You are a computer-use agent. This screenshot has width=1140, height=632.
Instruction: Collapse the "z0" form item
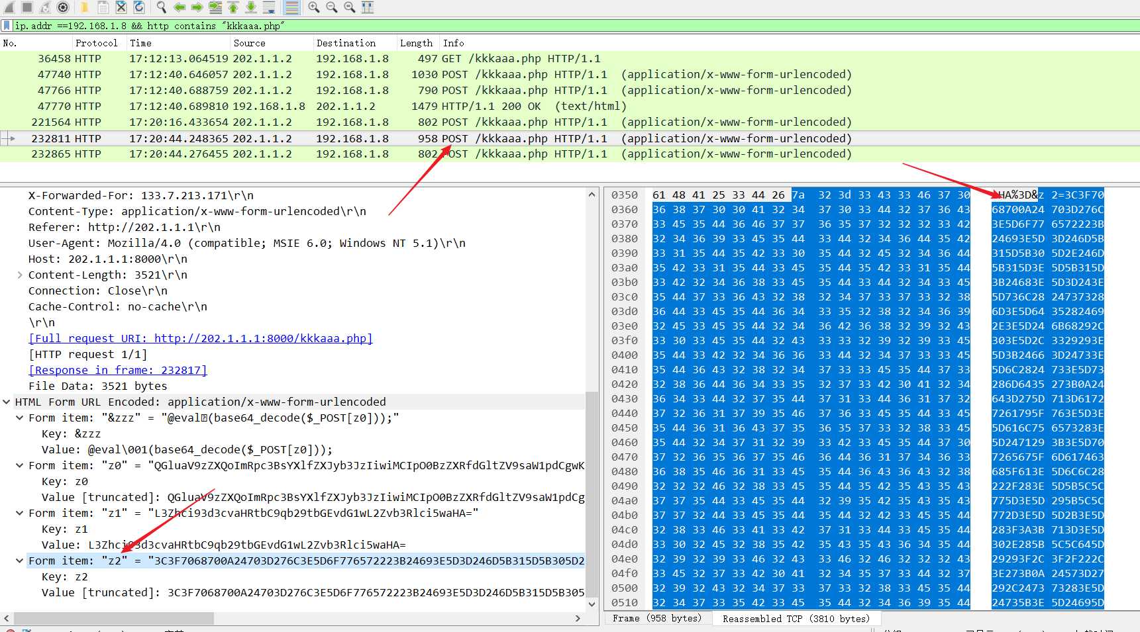(20, 465)
